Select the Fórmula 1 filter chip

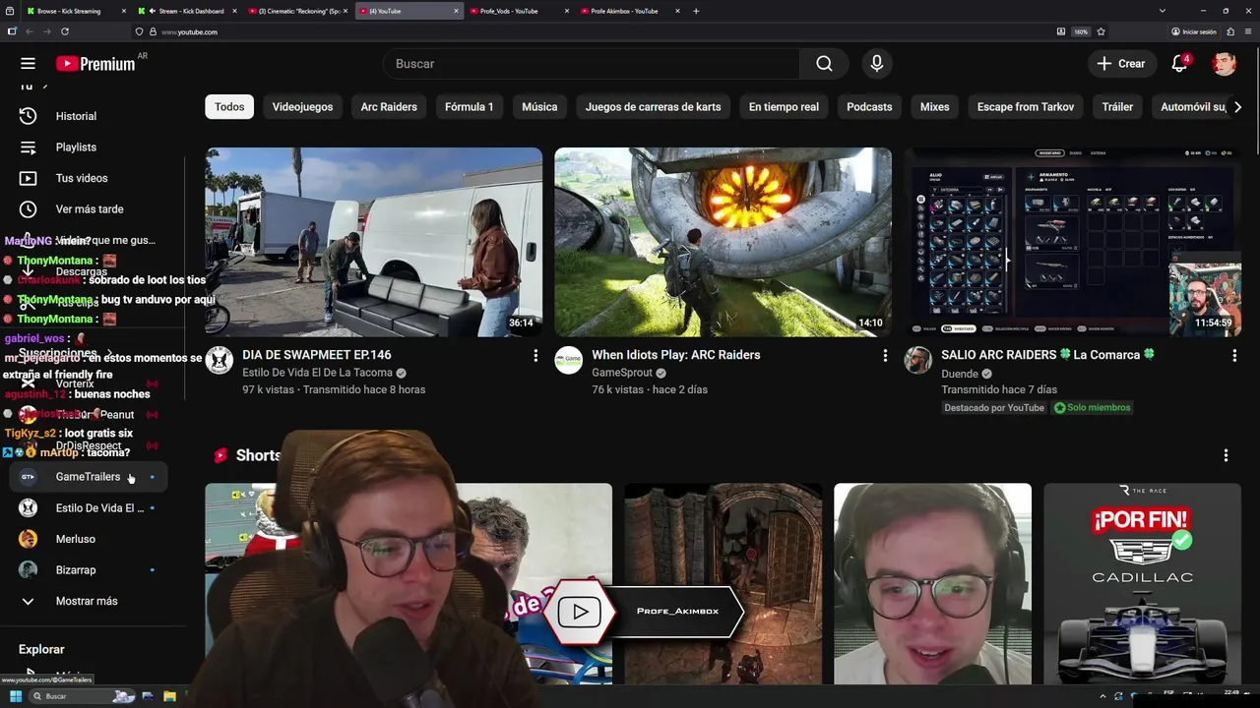pyautogui.click(x=469, y=106)
